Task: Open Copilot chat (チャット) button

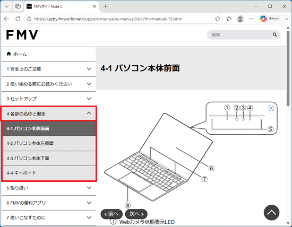Action: click(x=270, y=19)
